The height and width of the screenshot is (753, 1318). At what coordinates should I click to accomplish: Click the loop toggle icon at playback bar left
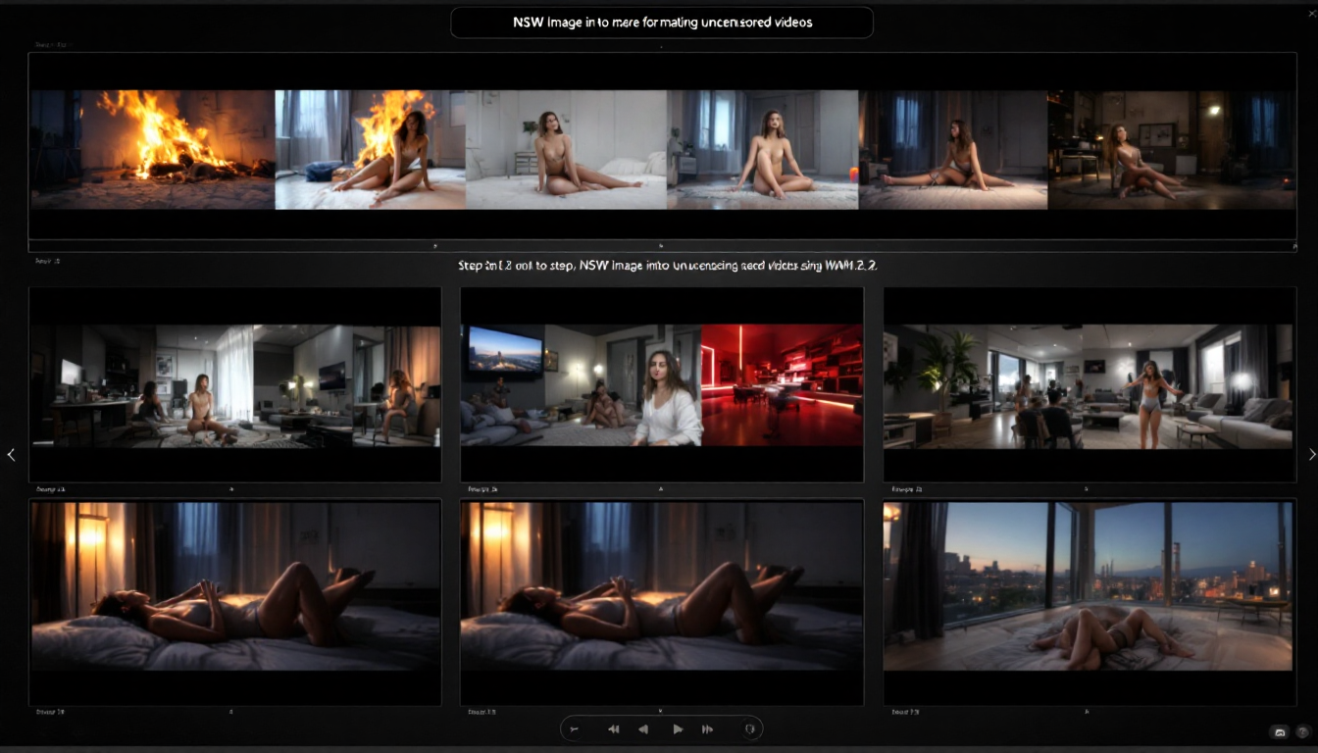574,728
